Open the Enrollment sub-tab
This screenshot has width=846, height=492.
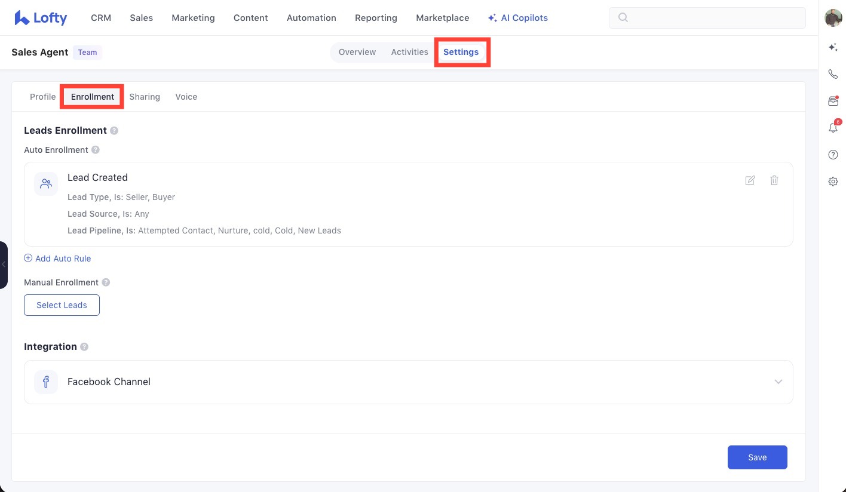point(93,97)
